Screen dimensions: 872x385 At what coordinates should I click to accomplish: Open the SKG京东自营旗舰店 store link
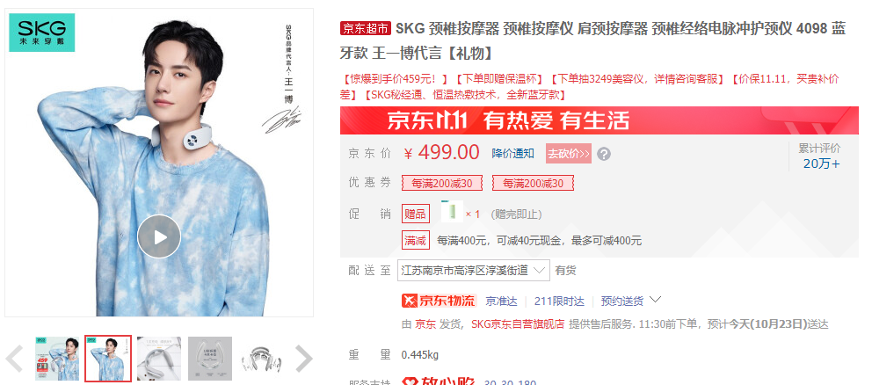518,323
